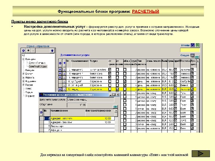
Task: Click the yellow field under Отчеты
Action: [190, 50]
